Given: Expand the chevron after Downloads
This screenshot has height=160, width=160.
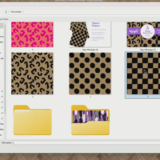Looking at the screenshot, I should pos(23,12).
